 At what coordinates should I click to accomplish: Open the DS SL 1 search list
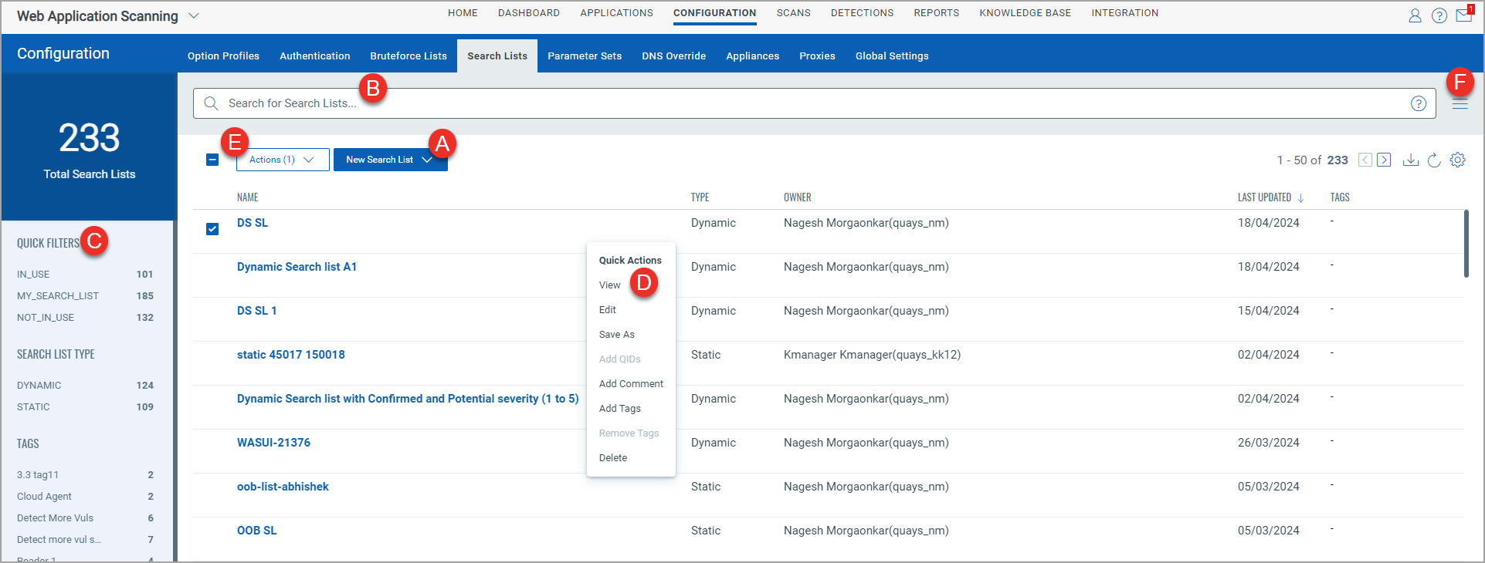[256, 311]
